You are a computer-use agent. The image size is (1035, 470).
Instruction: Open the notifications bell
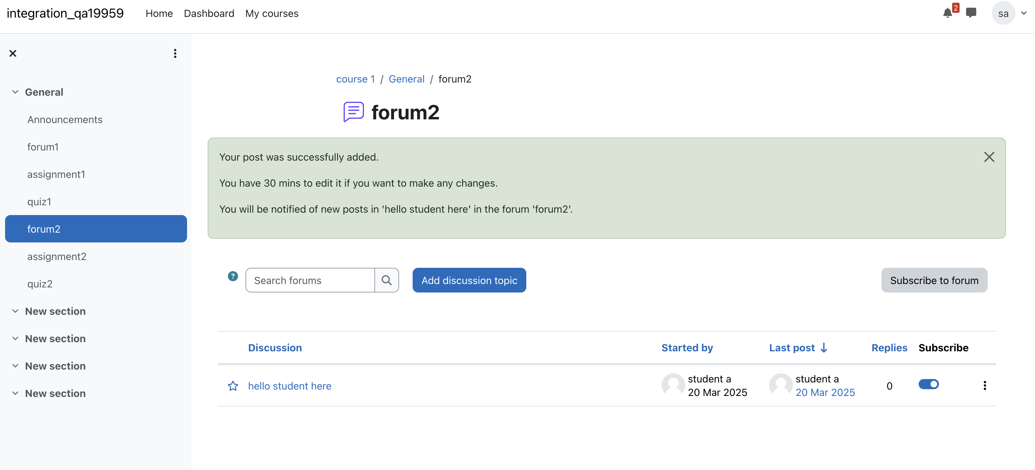[x=947, y=13]
